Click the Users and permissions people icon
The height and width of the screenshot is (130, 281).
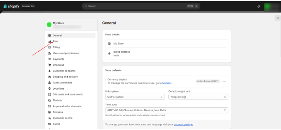50,53
